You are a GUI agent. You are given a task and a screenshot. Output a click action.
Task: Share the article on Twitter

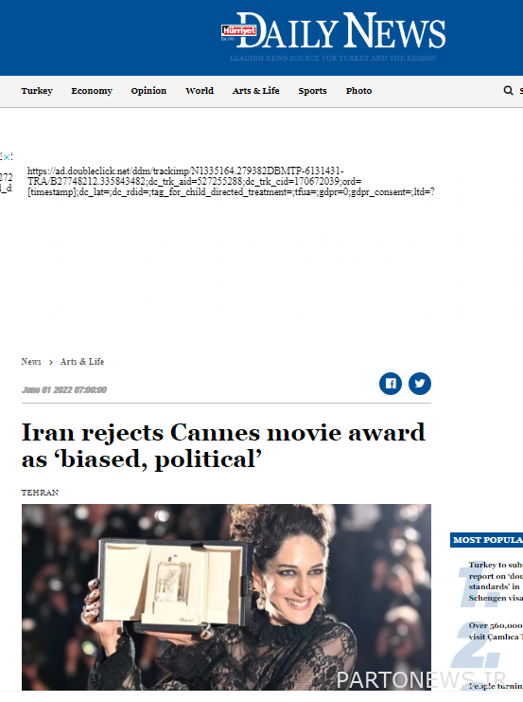point(419,384)
